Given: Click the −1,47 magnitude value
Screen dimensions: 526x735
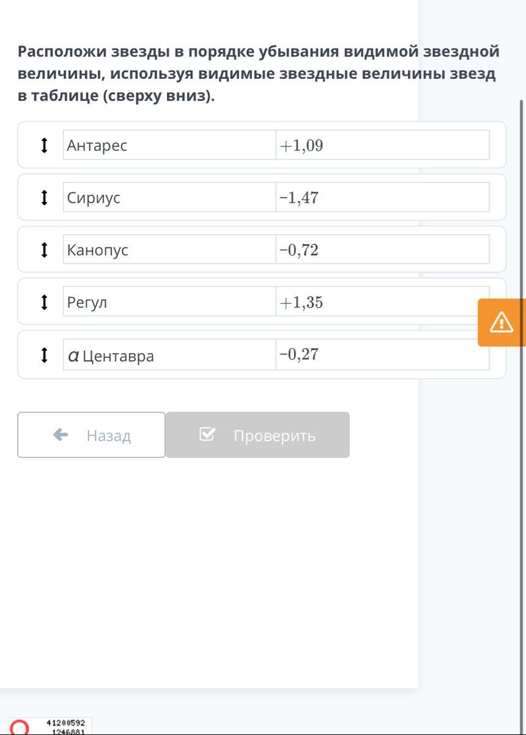Looking at the screenshot, I should click(x=299, y=198).
